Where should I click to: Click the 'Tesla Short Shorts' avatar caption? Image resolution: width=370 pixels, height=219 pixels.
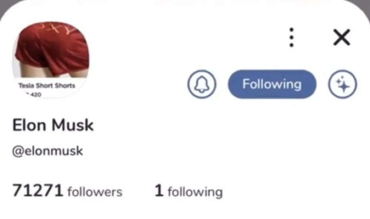47,86
